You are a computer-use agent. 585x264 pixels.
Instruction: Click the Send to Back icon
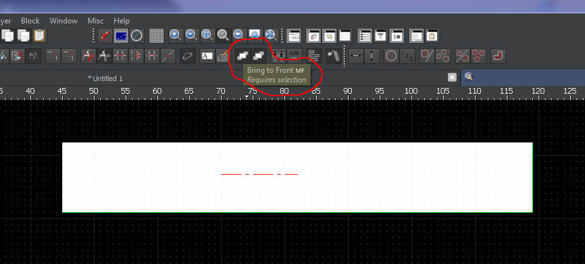click(x=259, y=56)
